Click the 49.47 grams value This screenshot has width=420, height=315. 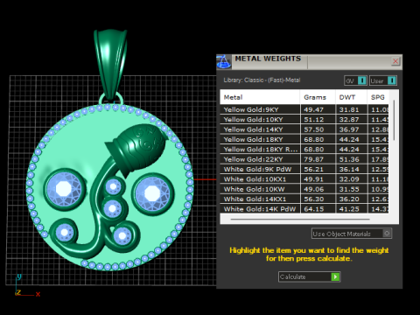coord(313,110)
